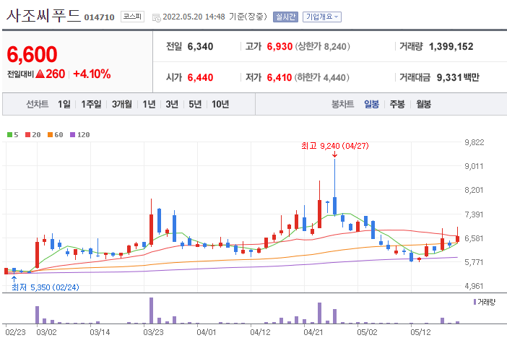
Task: Select the 3개월 line chart tab
Action: point(122,104)
